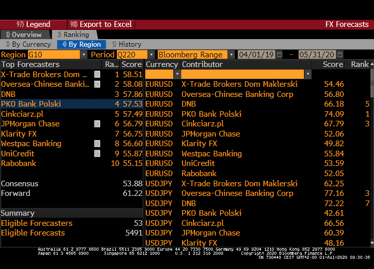Image resolution: width=374 pixels, height=269 pixels.
Task: Sort by the right-panel Rank column header
Action: [x=360, y=64]
